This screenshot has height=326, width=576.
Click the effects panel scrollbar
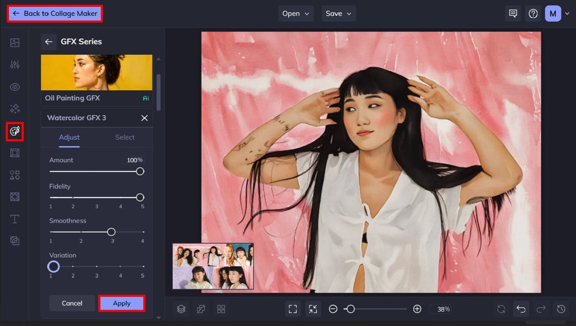pos(158,93)
